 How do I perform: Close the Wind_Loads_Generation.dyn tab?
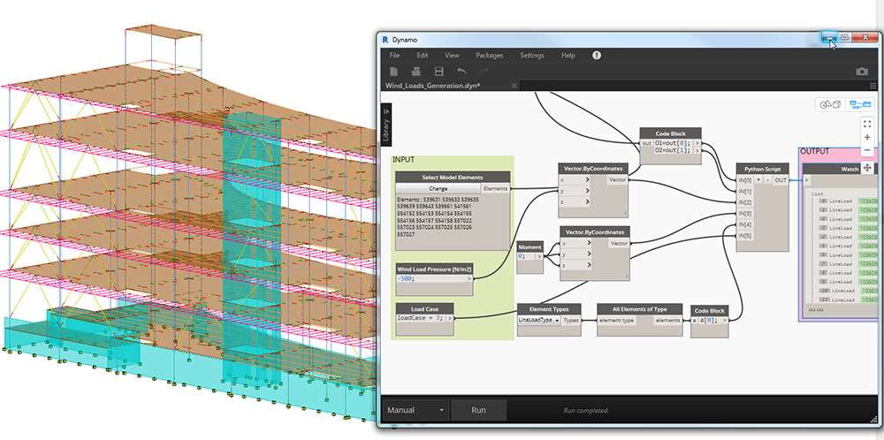coord(514,86)
